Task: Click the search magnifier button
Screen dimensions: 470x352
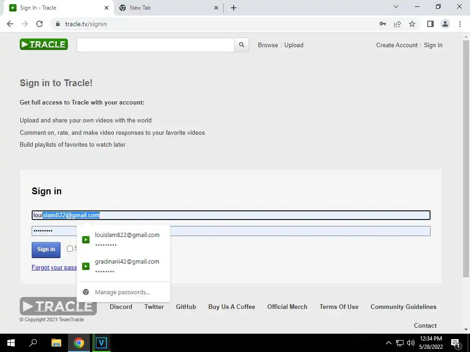Action: (x=241, y=45)
